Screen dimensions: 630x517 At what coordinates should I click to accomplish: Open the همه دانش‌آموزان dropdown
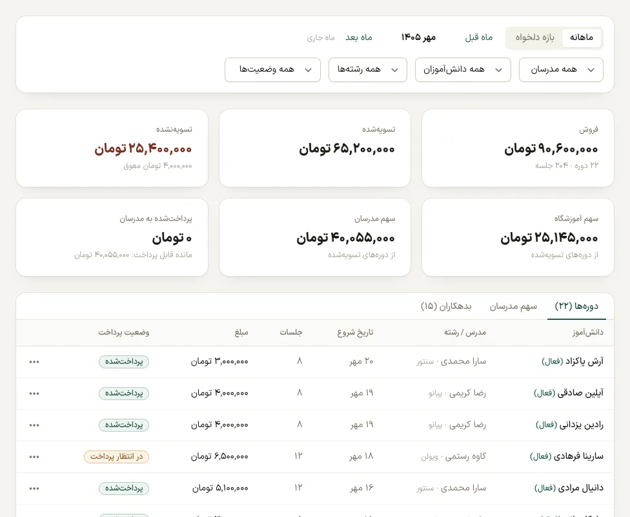click(463, 70)
